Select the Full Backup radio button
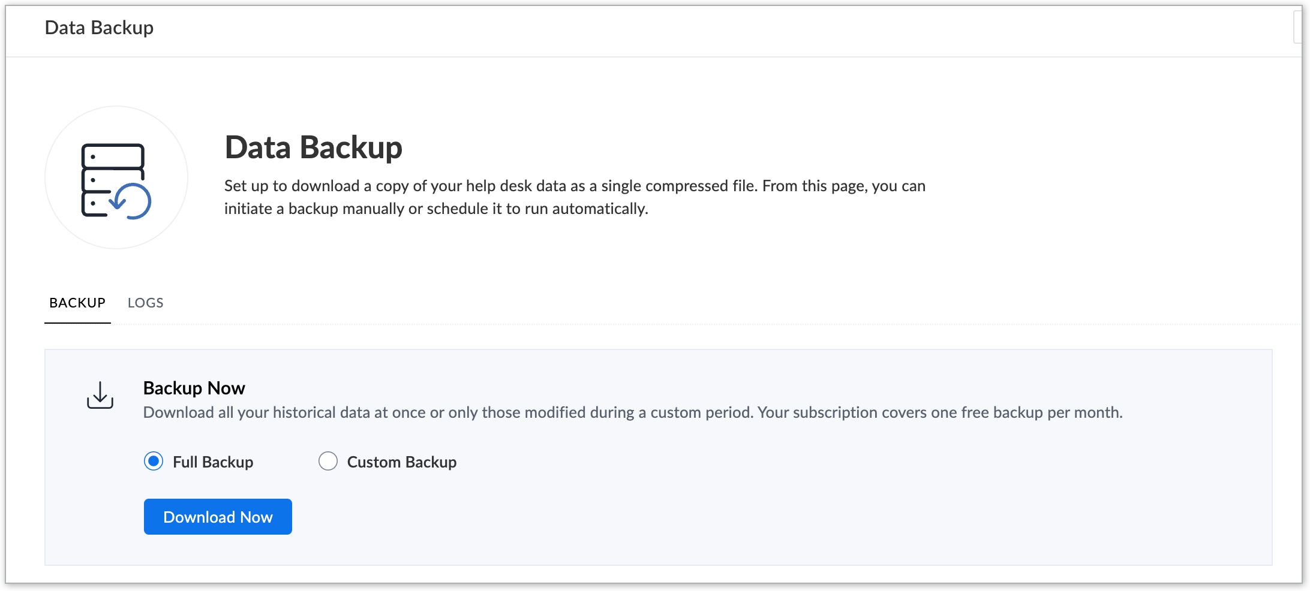 (154, 461)
